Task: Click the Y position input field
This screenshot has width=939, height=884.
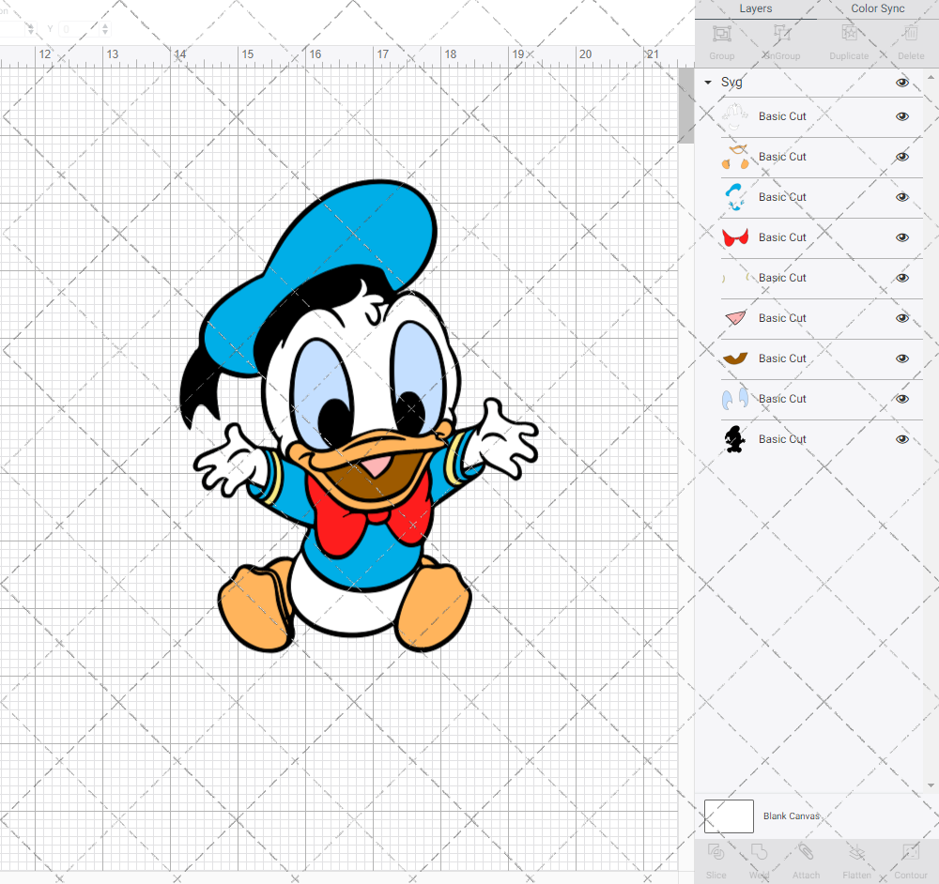Action: tap(79, 29)
